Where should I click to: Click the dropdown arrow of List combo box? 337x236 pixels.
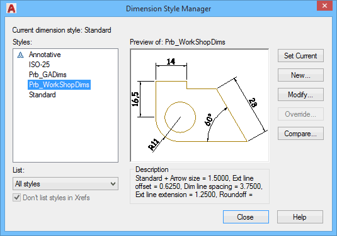point(113,184)
